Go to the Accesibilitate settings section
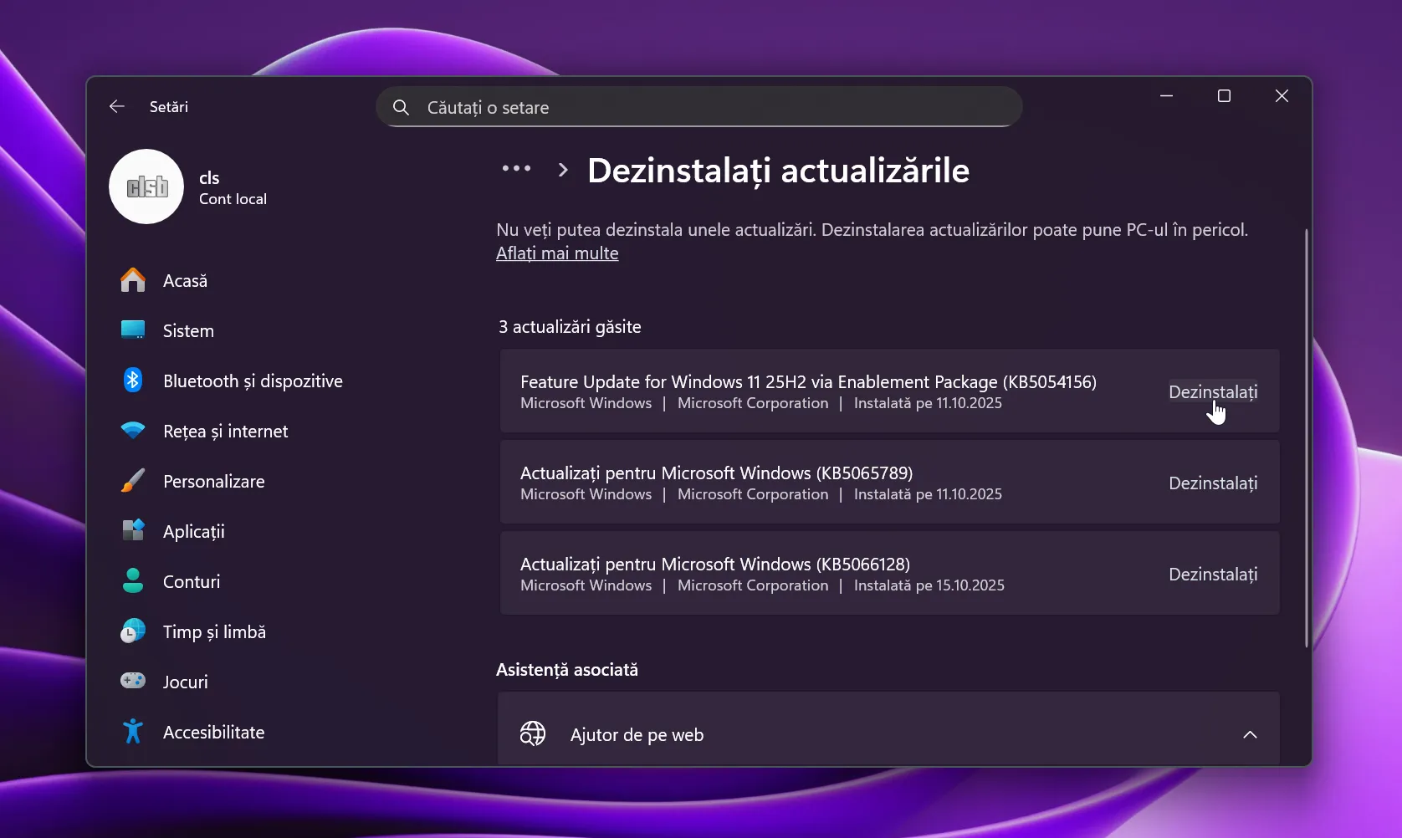 click(x=213, y=733)
